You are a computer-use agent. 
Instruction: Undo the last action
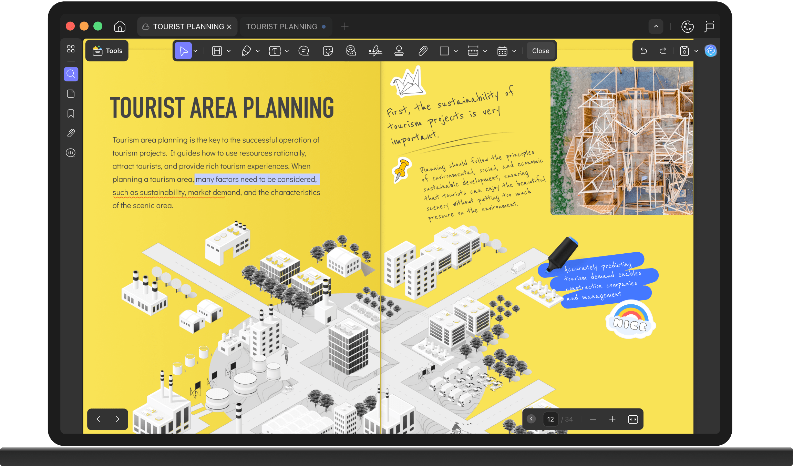coord(643,51)
